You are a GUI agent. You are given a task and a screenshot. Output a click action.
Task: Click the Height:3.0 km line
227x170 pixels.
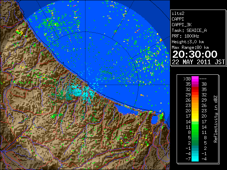pyautogui.click(x=188, y=42)
